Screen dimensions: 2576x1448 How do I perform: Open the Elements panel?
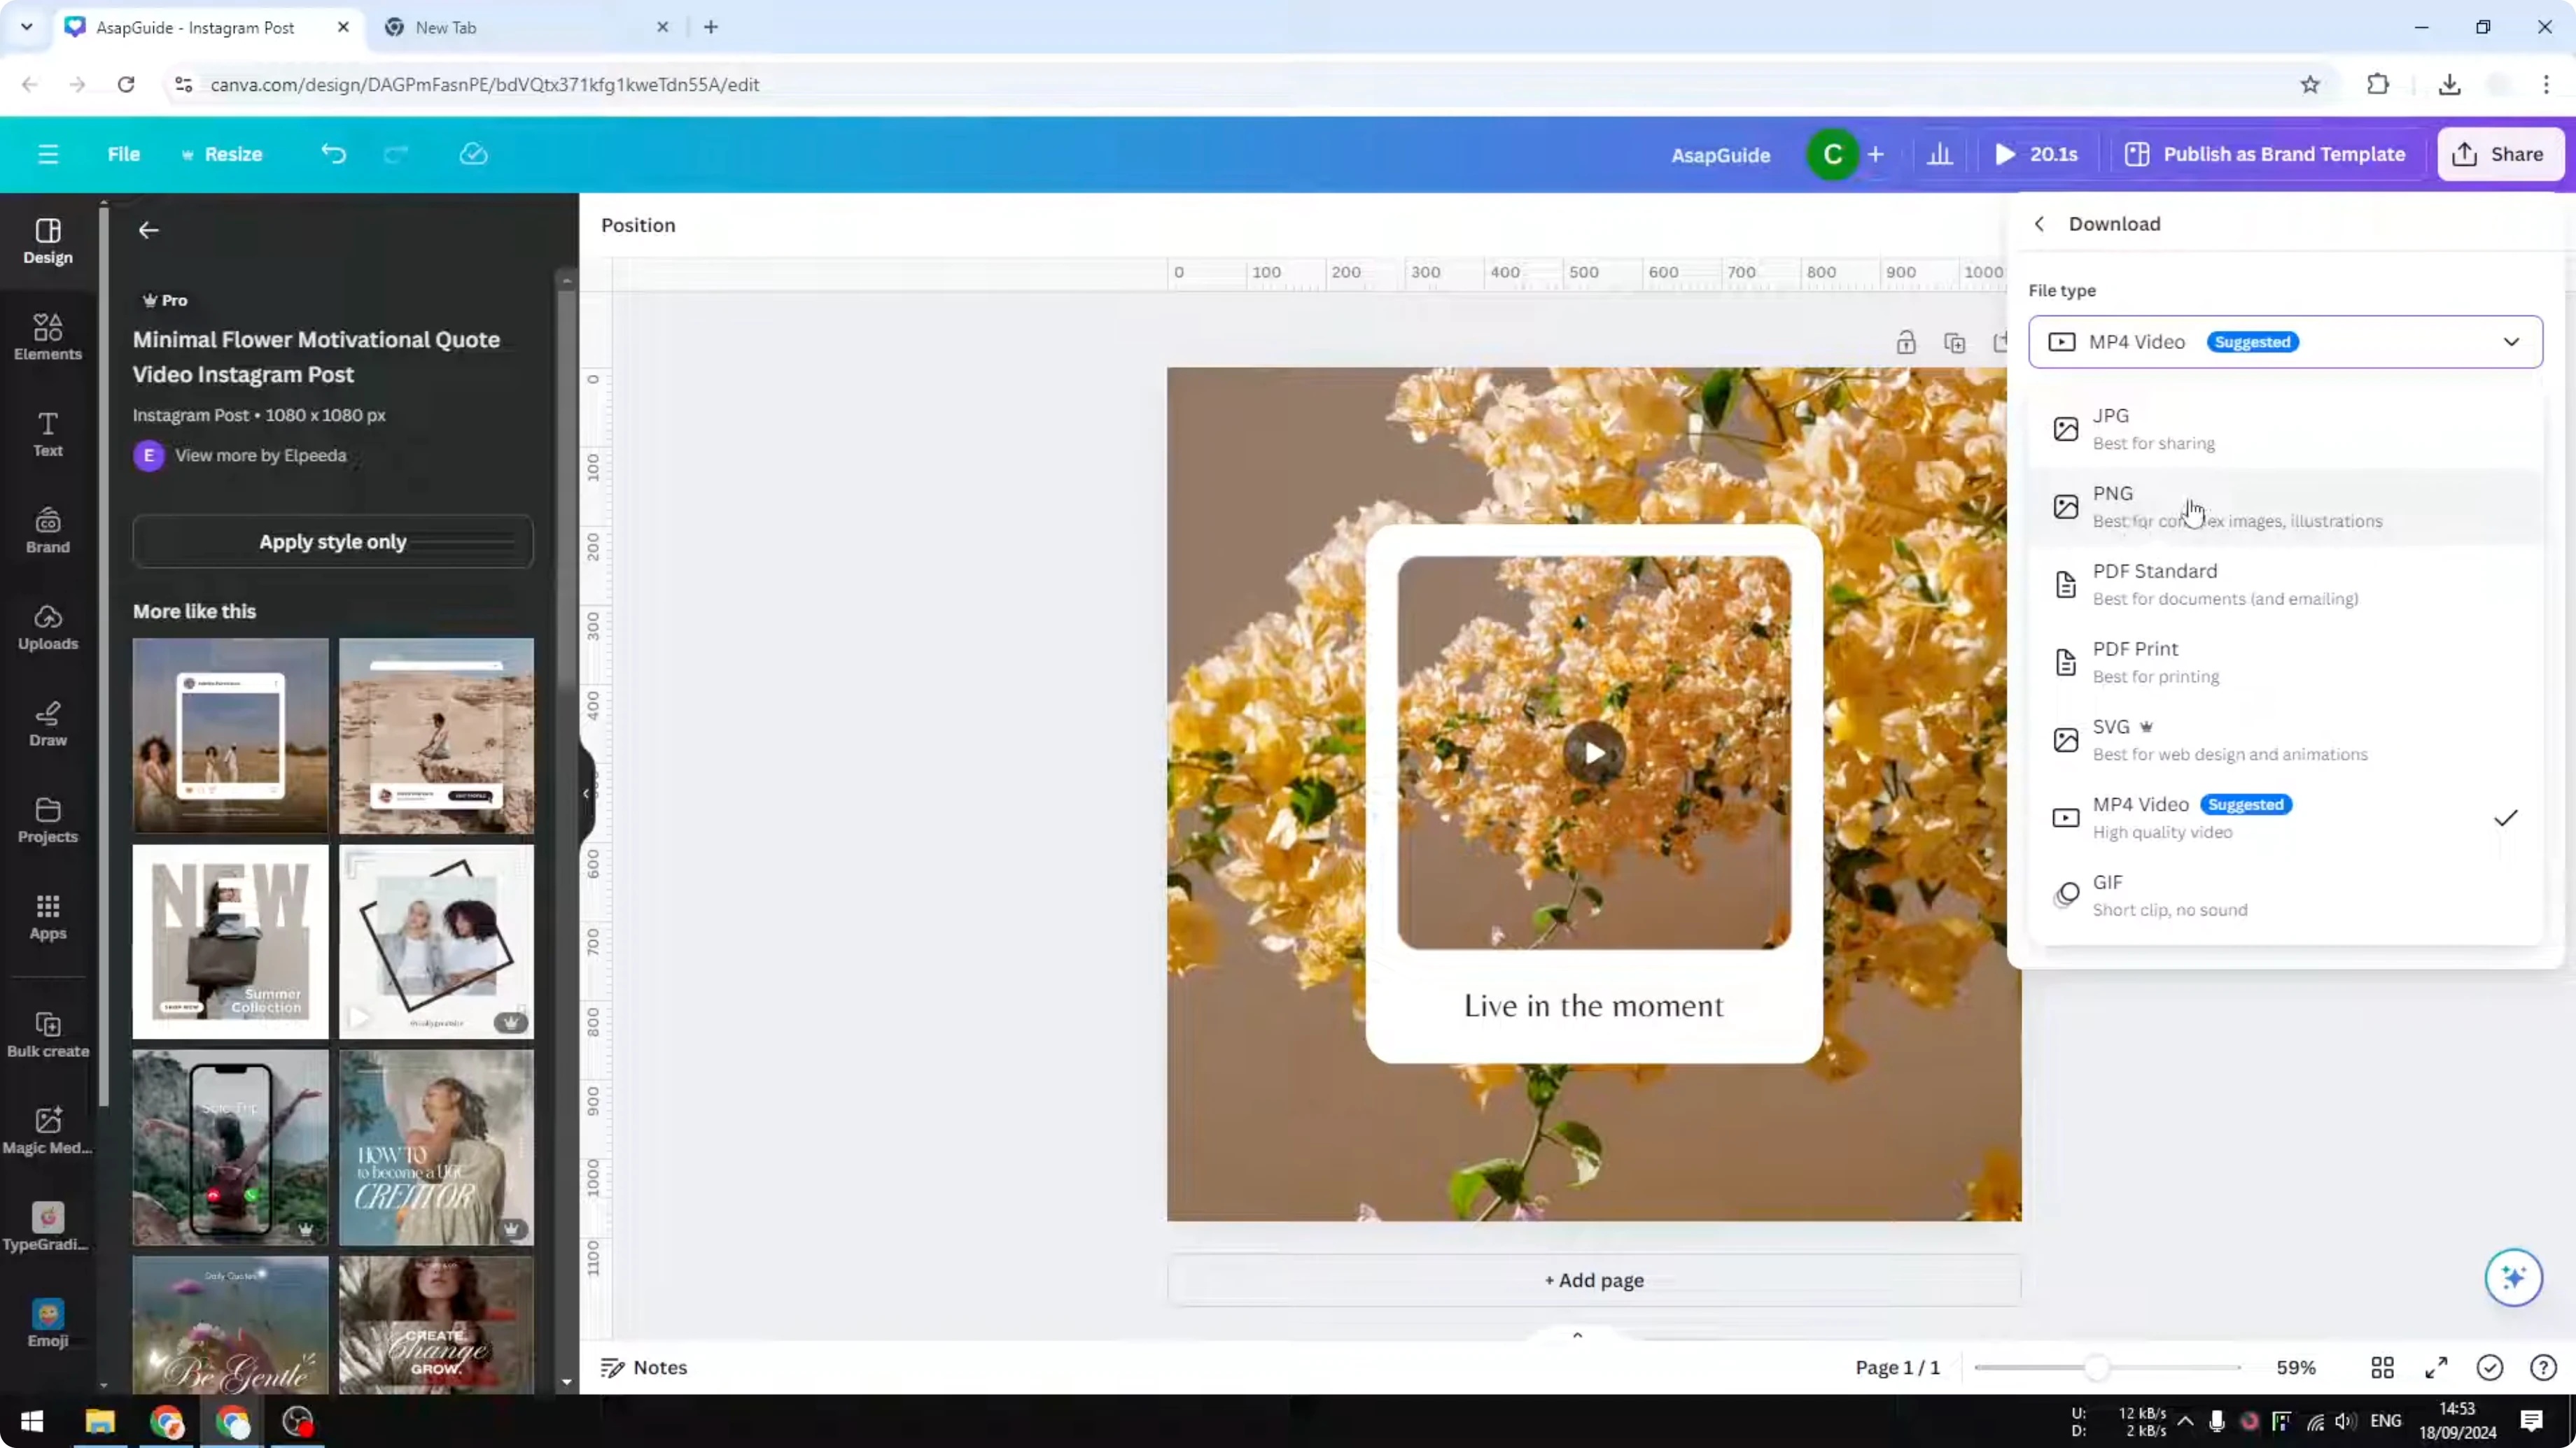click(48, 338)
